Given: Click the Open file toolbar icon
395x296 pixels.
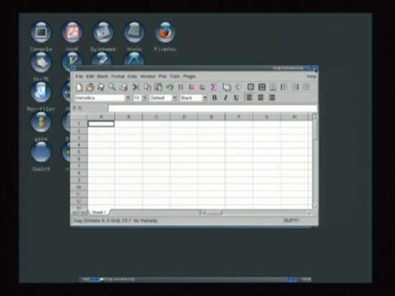Looking at the screenshot, I should click(90, 87).
